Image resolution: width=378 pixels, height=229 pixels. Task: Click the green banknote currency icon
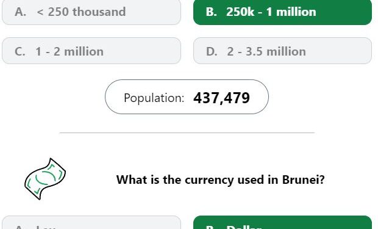45,179
